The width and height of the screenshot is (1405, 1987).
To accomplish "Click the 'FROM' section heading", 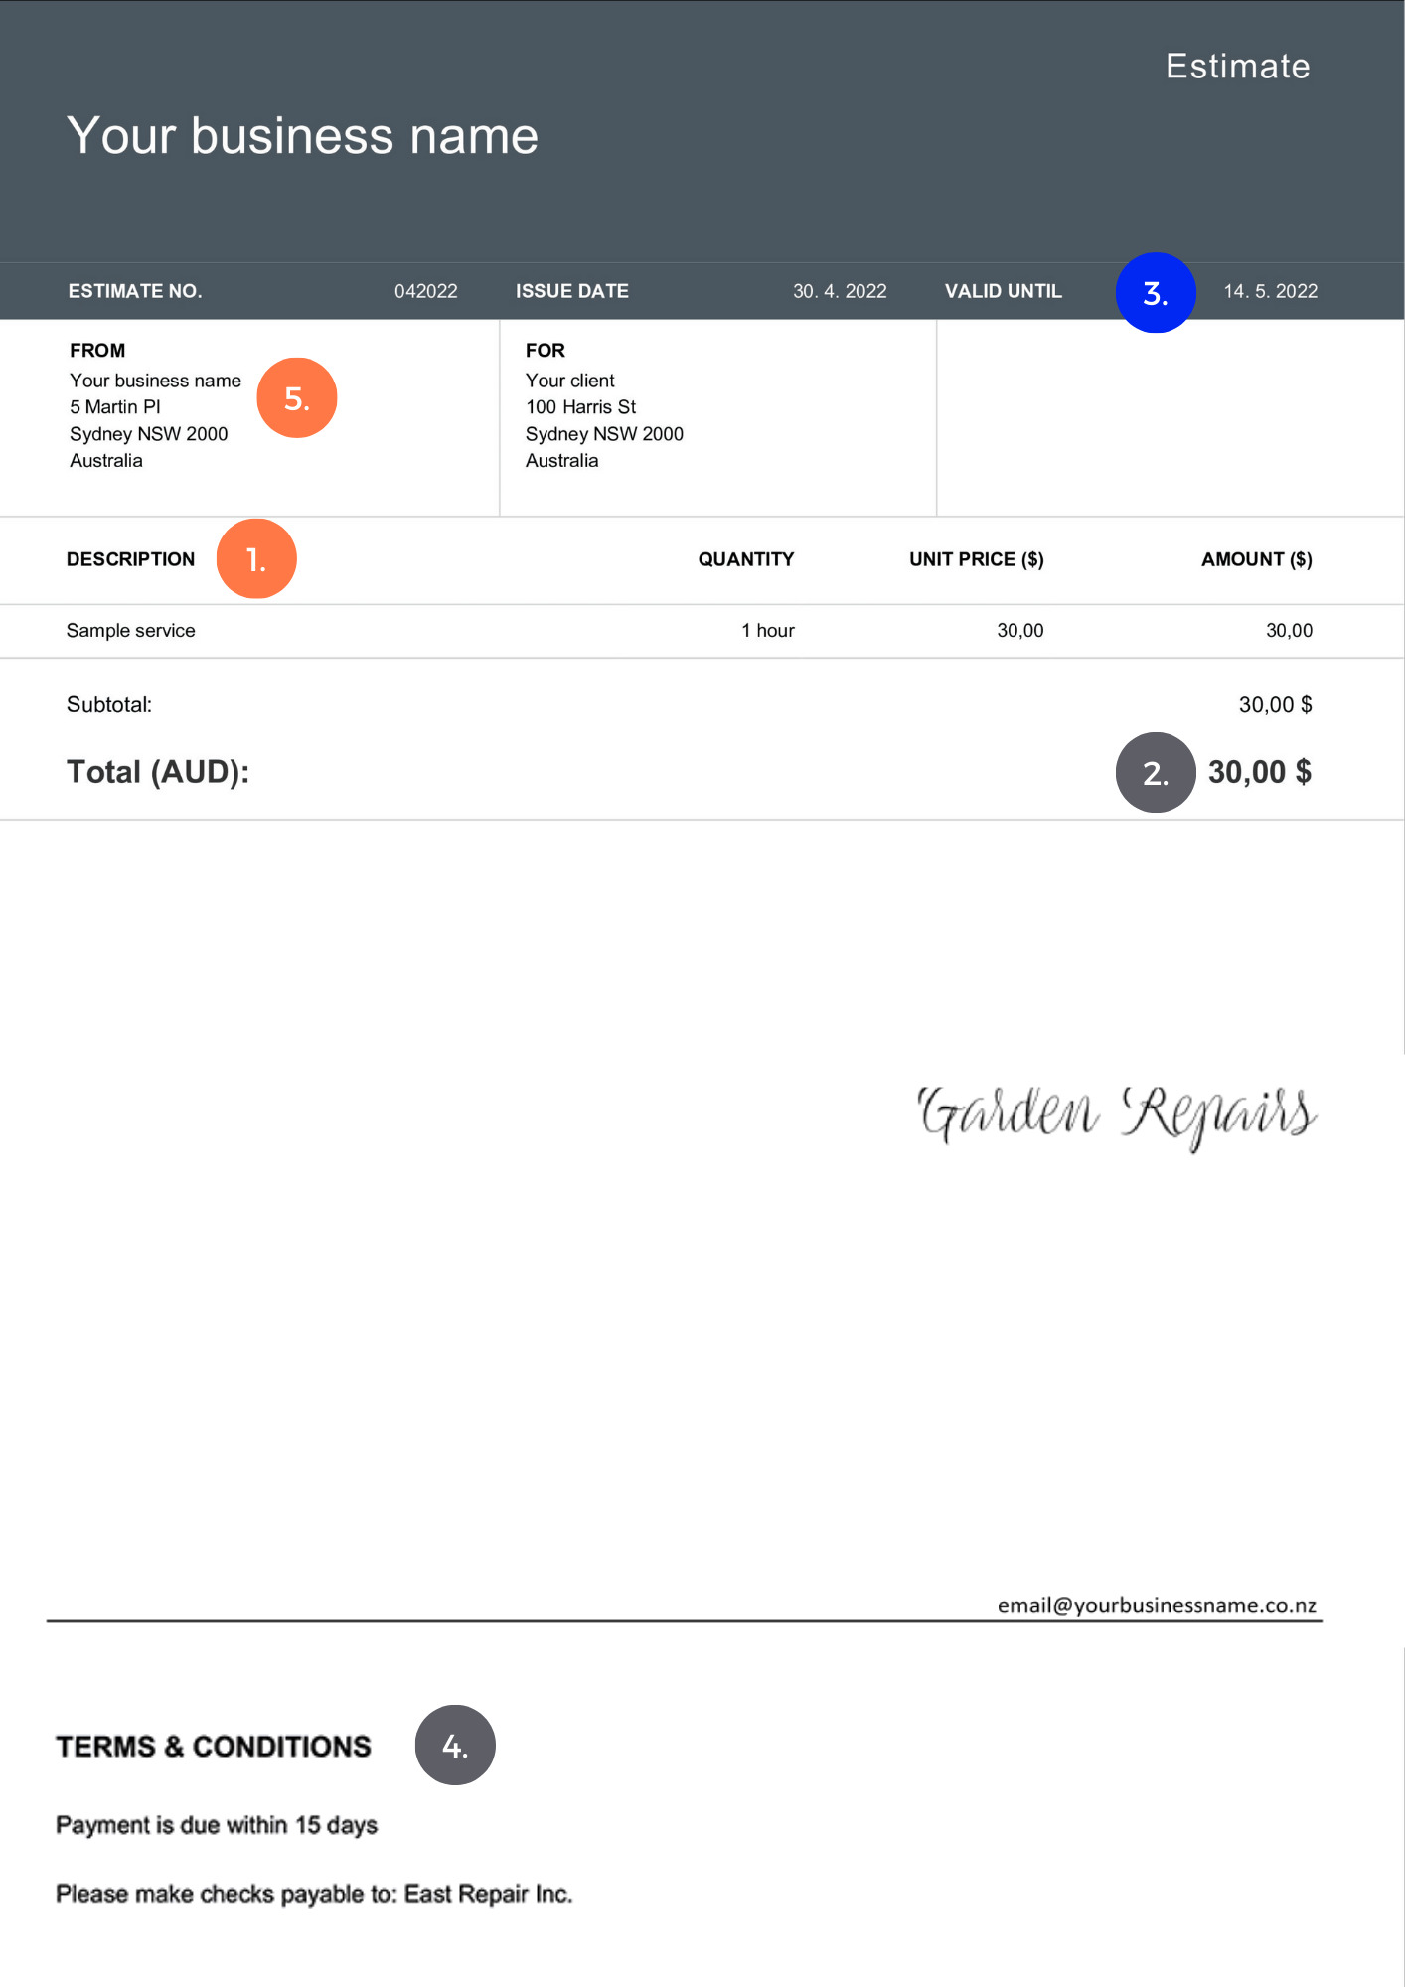I will click(97, 350).
